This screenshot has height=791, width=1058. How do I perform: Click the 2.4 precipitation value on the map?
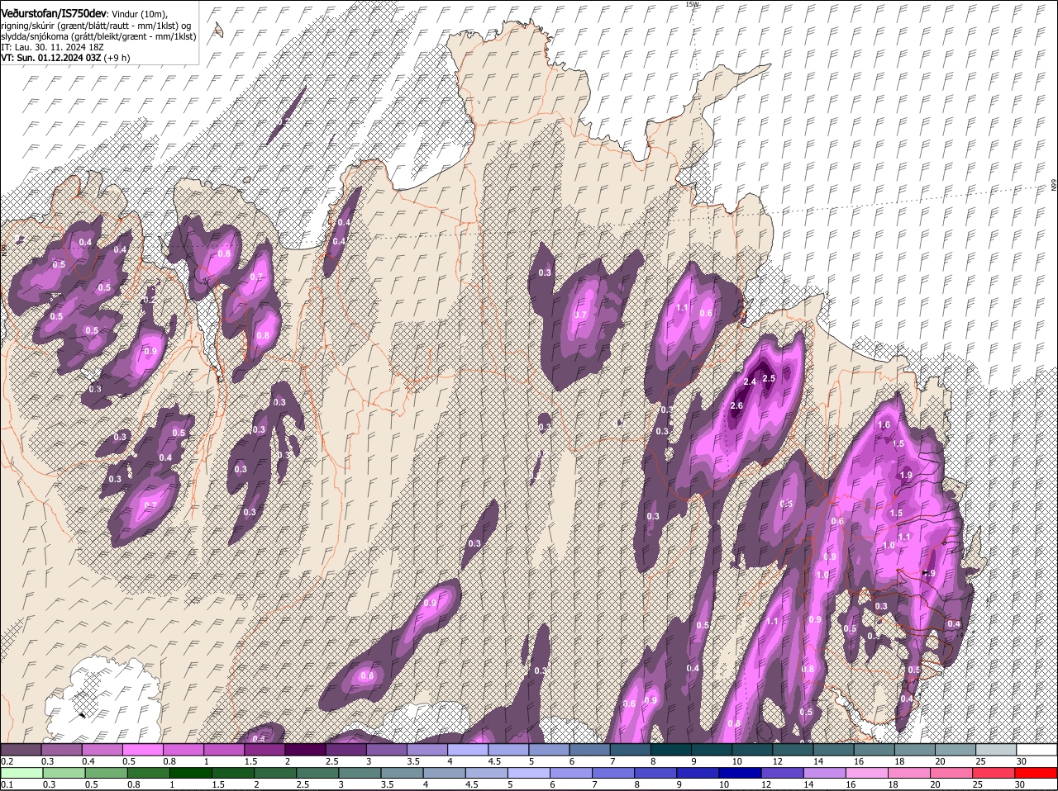[751, 382]
